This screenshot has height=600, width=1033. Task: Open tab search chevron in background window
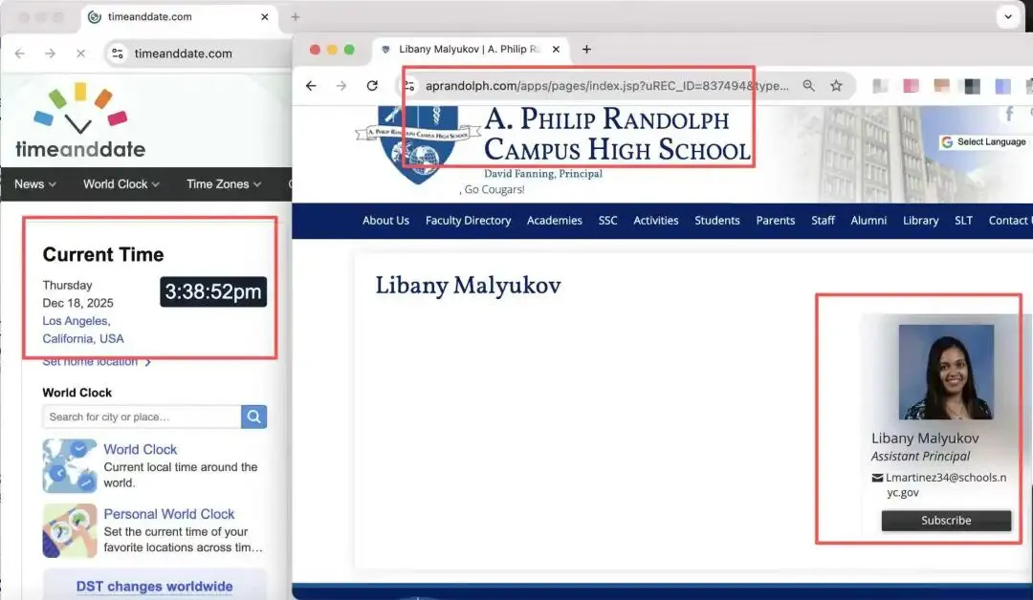tap(1008, 17)
